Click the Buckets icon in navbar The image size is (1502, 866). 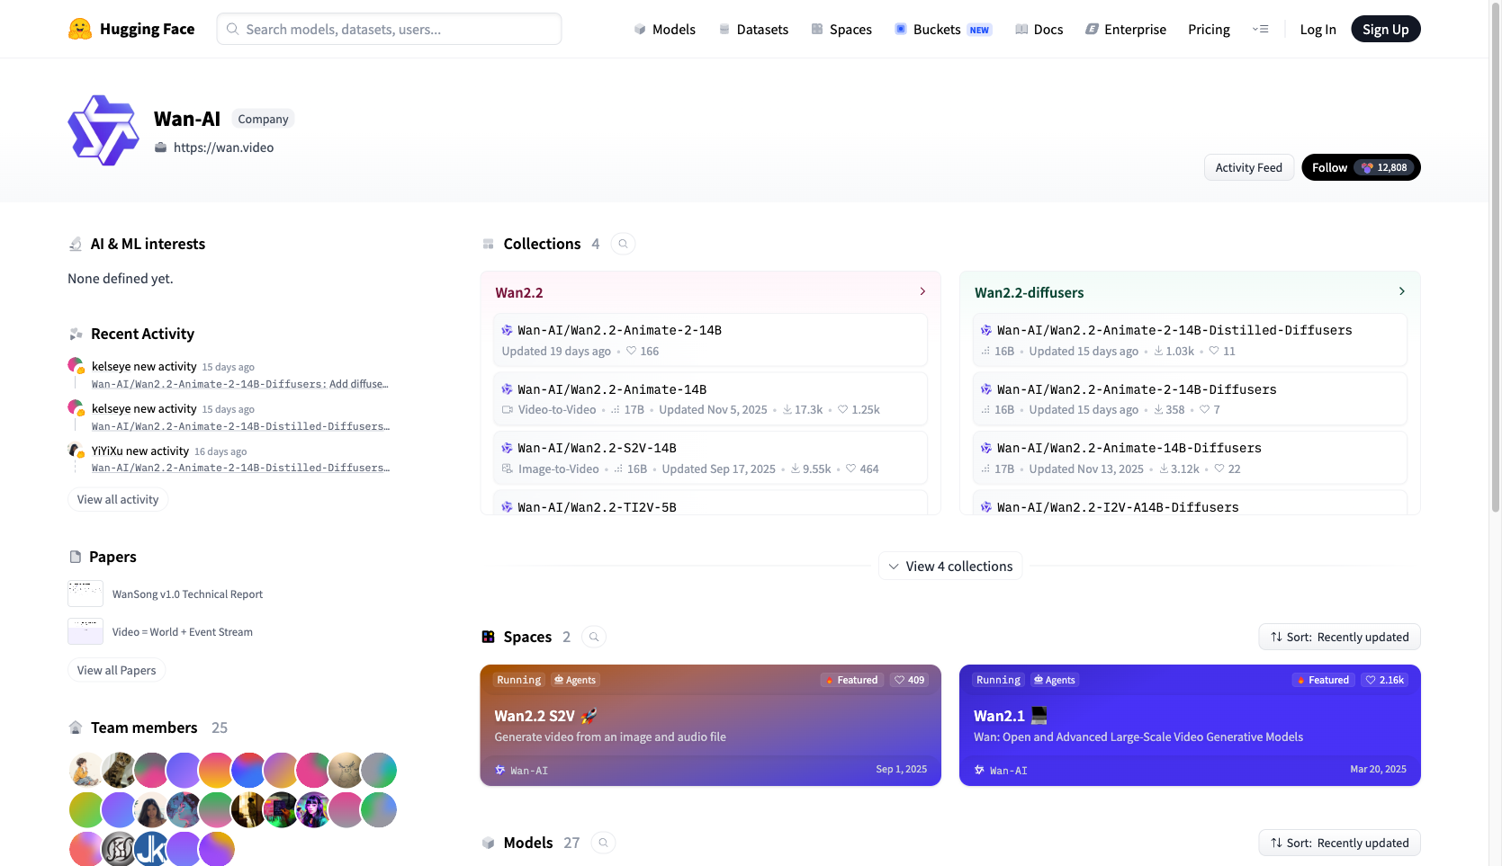click(x=901, y=30)
